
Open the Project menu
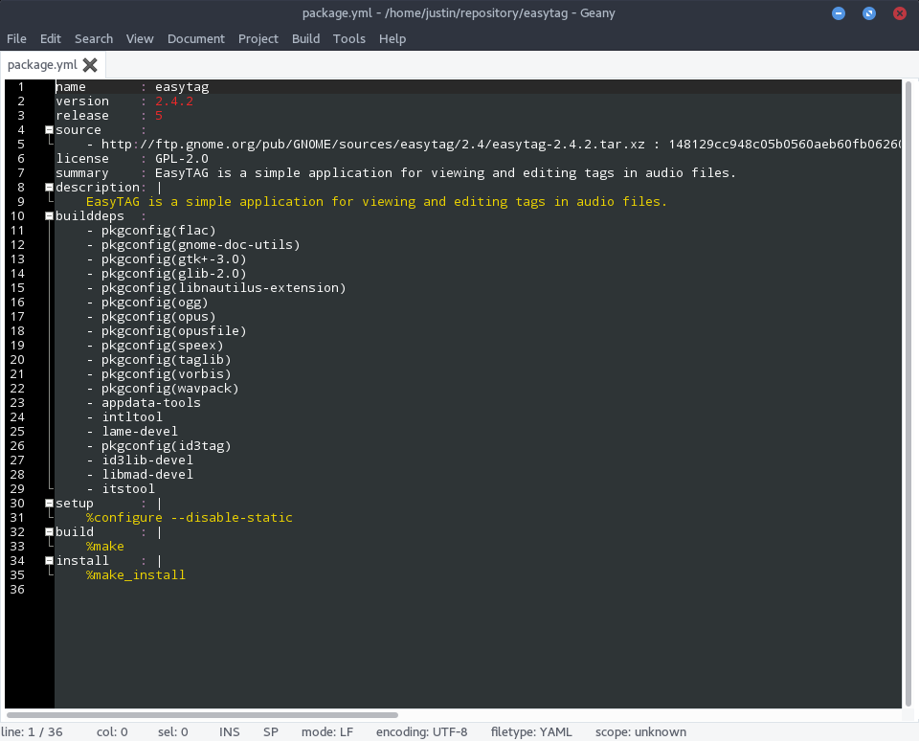258,38
